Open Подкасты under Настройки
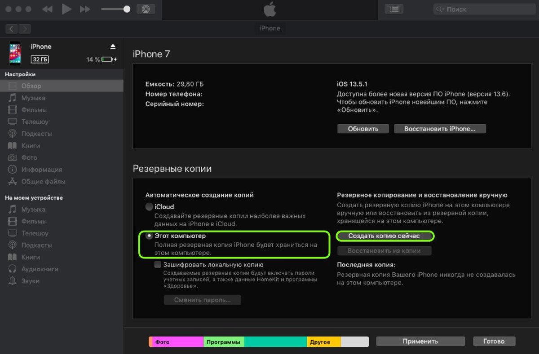 point(62,134)
